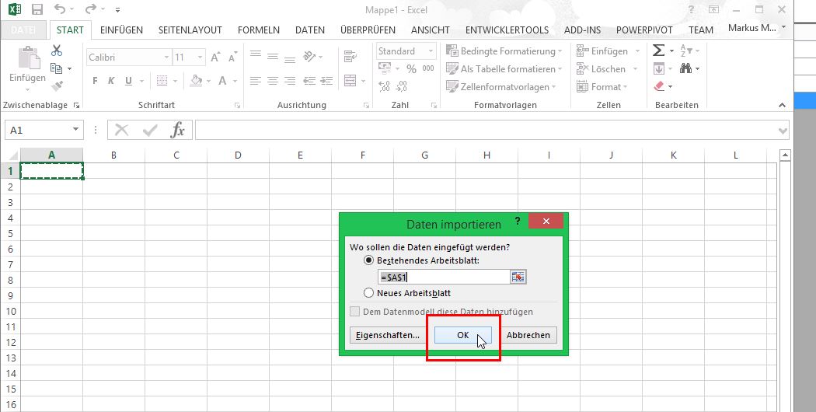
Task: Click the eraser Clear icon
Action: click(659, 86)
